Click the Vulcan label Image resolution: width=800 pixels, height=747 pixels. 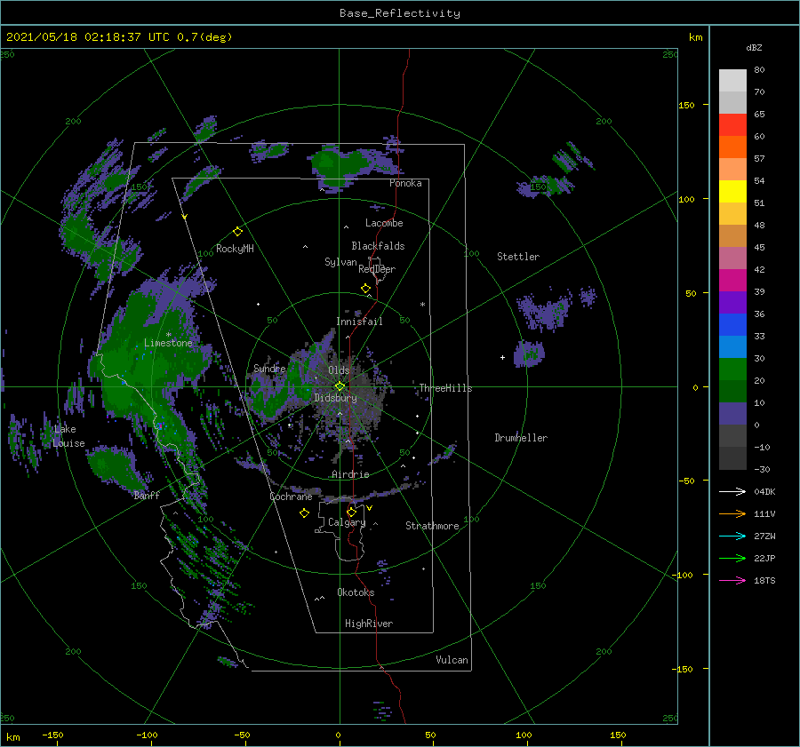tap(452, 660)
